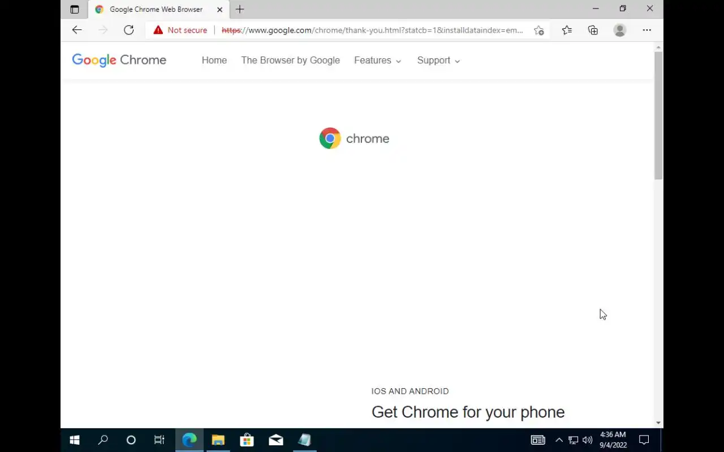Show hidden system tray icons chevron
This screenshot has width=724, height=452.
(559, 440)
